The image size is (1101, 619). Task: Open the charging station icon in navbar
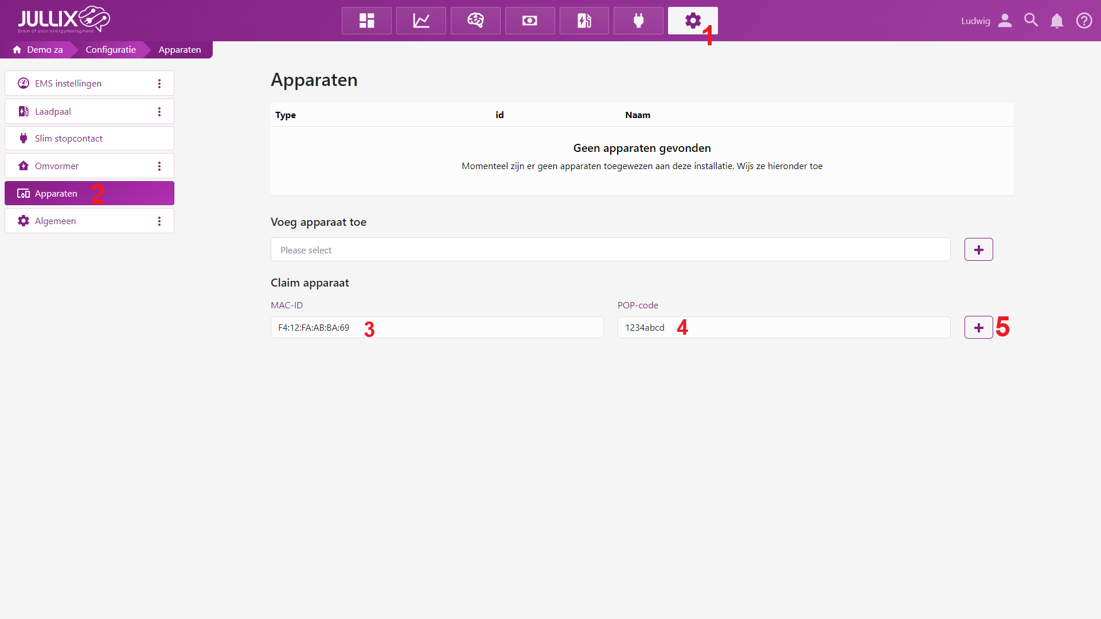tap(584, 21)
